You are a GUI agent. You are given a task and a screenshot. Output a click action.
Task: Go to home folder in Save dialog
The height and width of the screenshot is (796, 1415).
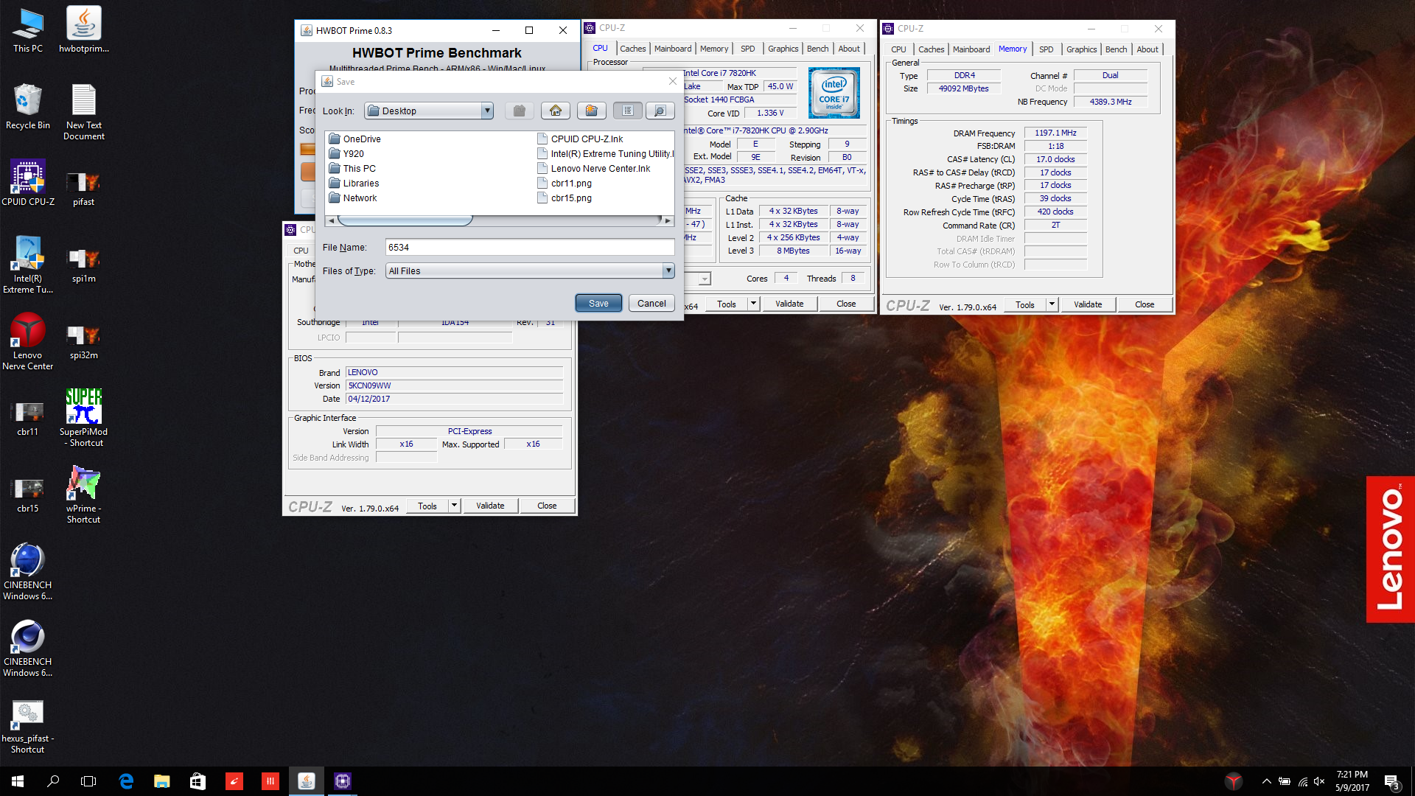(556, 111)
